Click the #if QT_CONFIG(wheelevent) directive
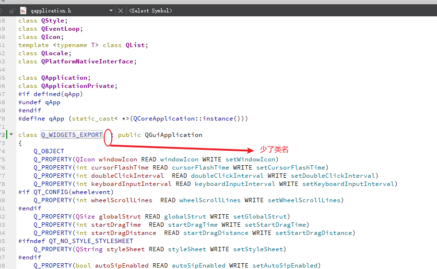The height and width of the screenshot is (269, 437). tap(66, 192)
